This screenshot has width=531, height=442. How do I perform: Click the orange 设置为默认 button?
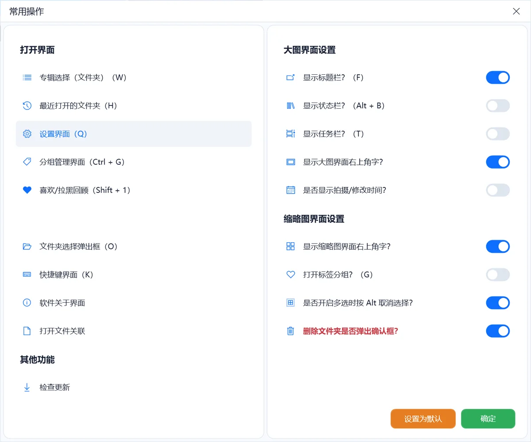[x=423, y=419]
